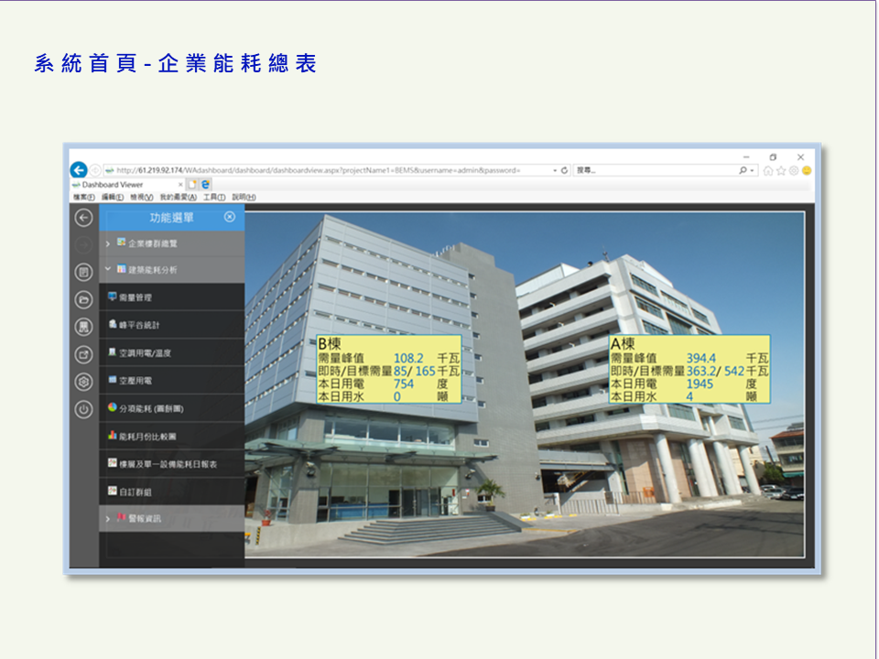Click the browser favorites star icon
The width and height of the screenshot is (879, 659).
(x=781, y=170)
